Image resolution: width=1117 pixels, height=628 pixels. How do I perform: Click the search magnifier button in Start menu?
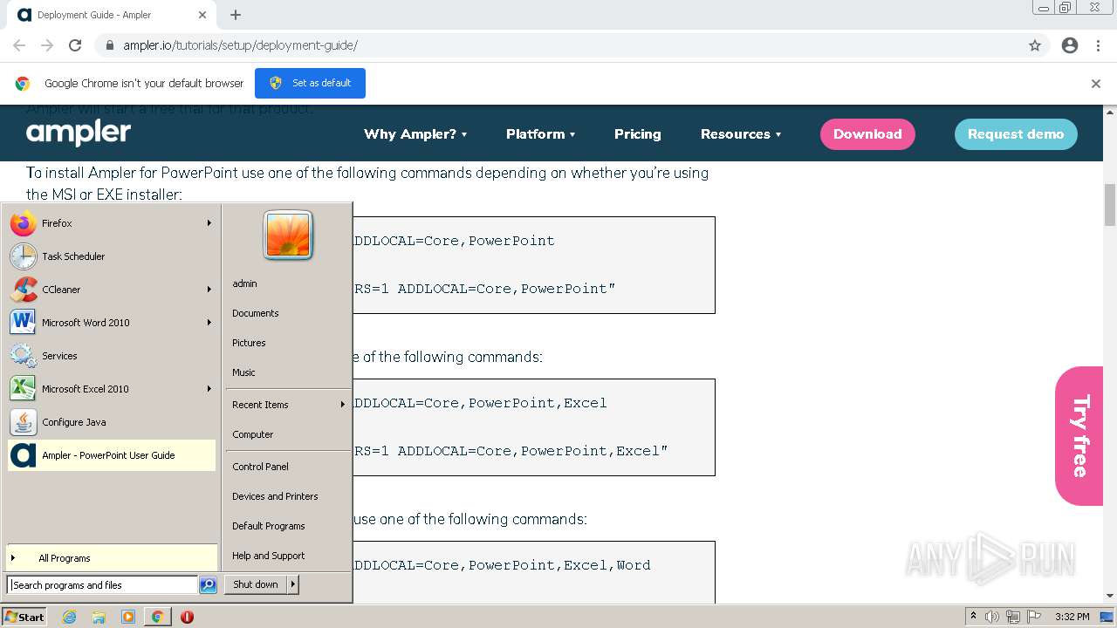(208, 585)
